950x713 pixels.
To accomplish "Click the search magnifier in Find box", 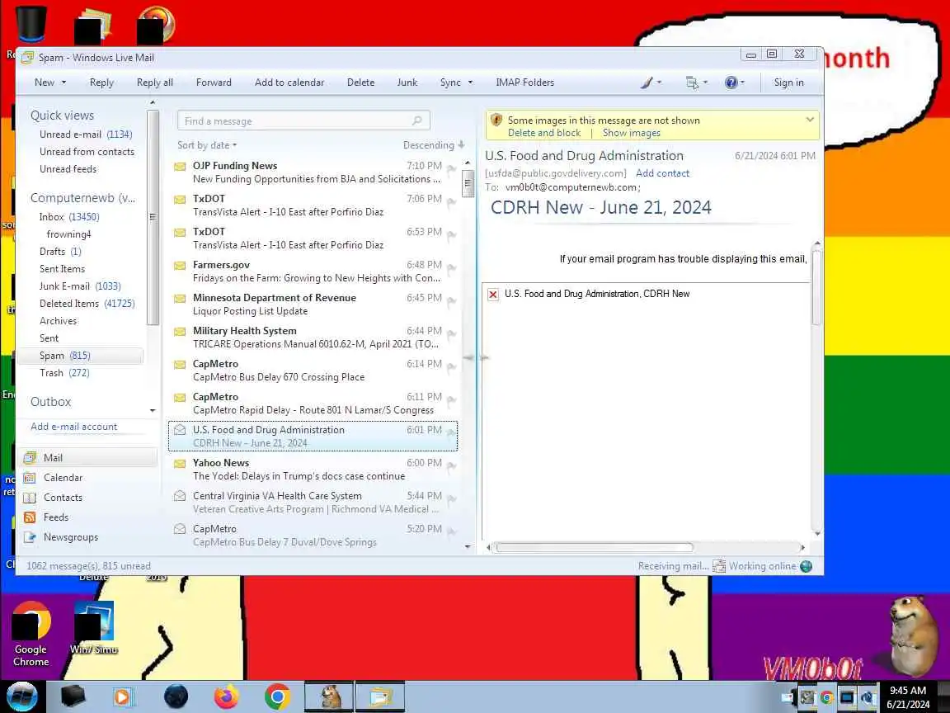I will (x=416, y=120).
